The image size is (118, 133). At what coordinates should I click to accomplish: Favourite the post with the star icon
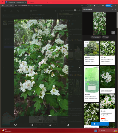click(x=51, y=125)
